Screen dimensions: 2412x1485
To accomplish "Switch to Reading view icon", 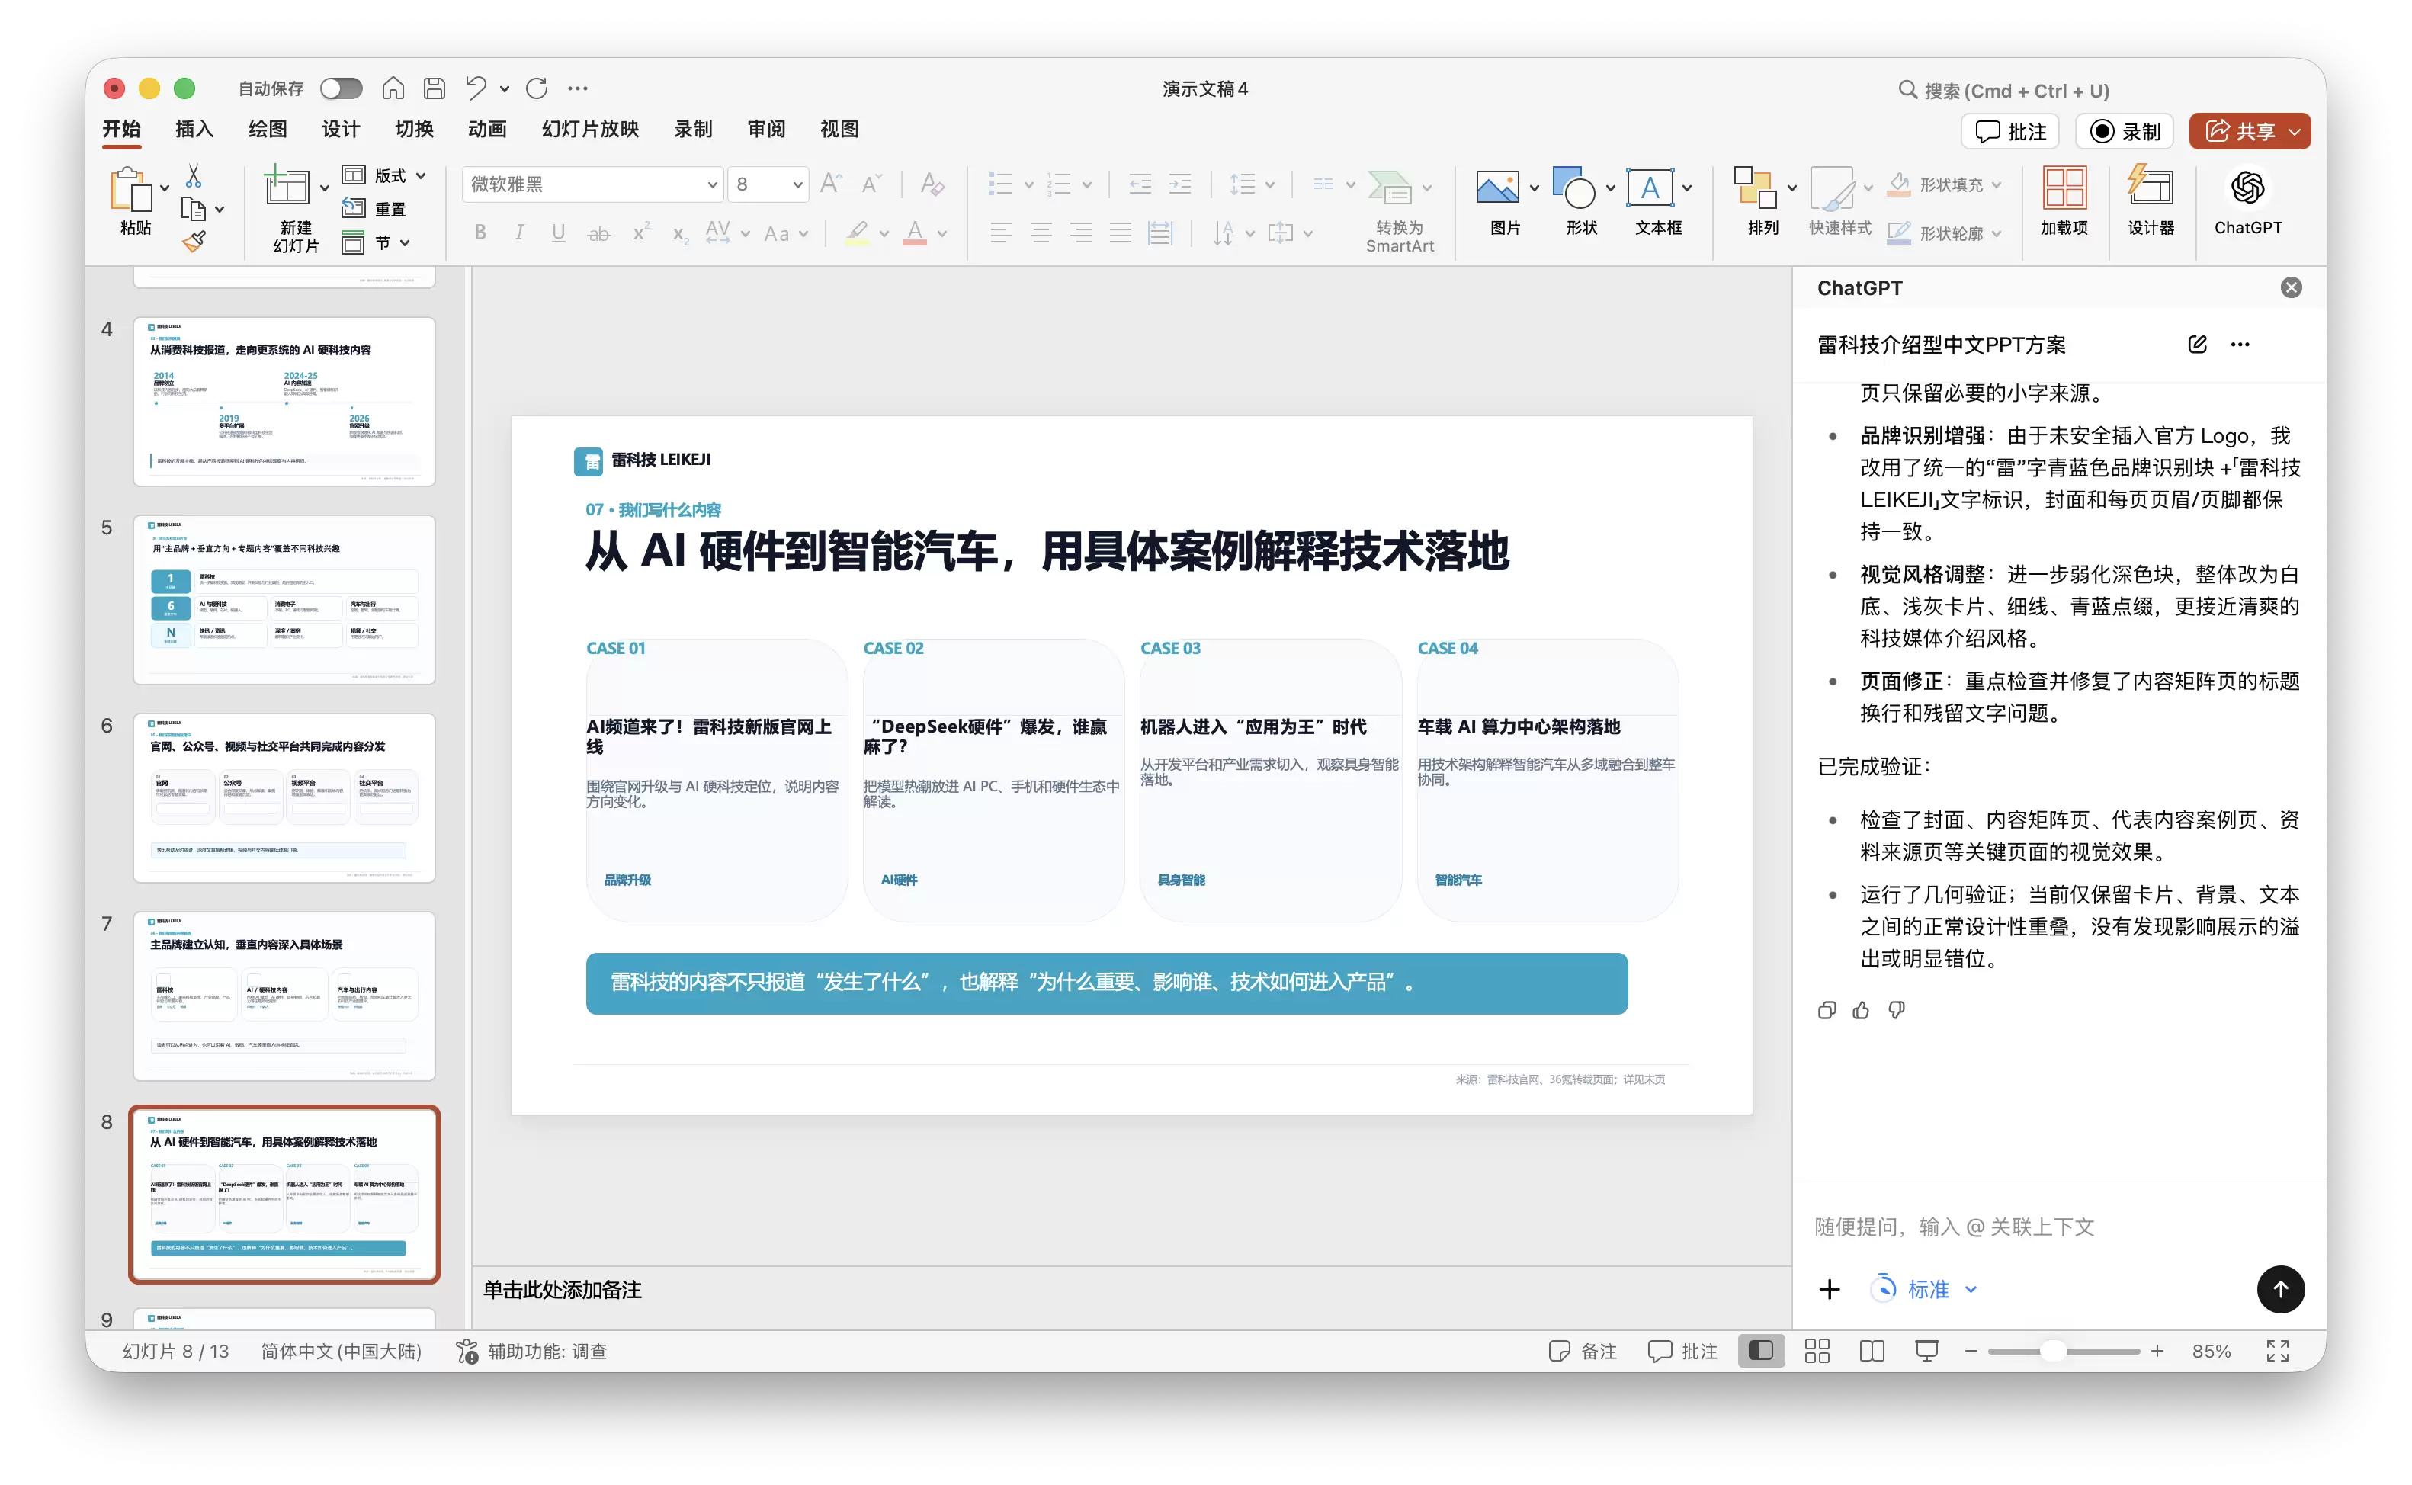I will pyautogui.click(x=1872, y=1352).
